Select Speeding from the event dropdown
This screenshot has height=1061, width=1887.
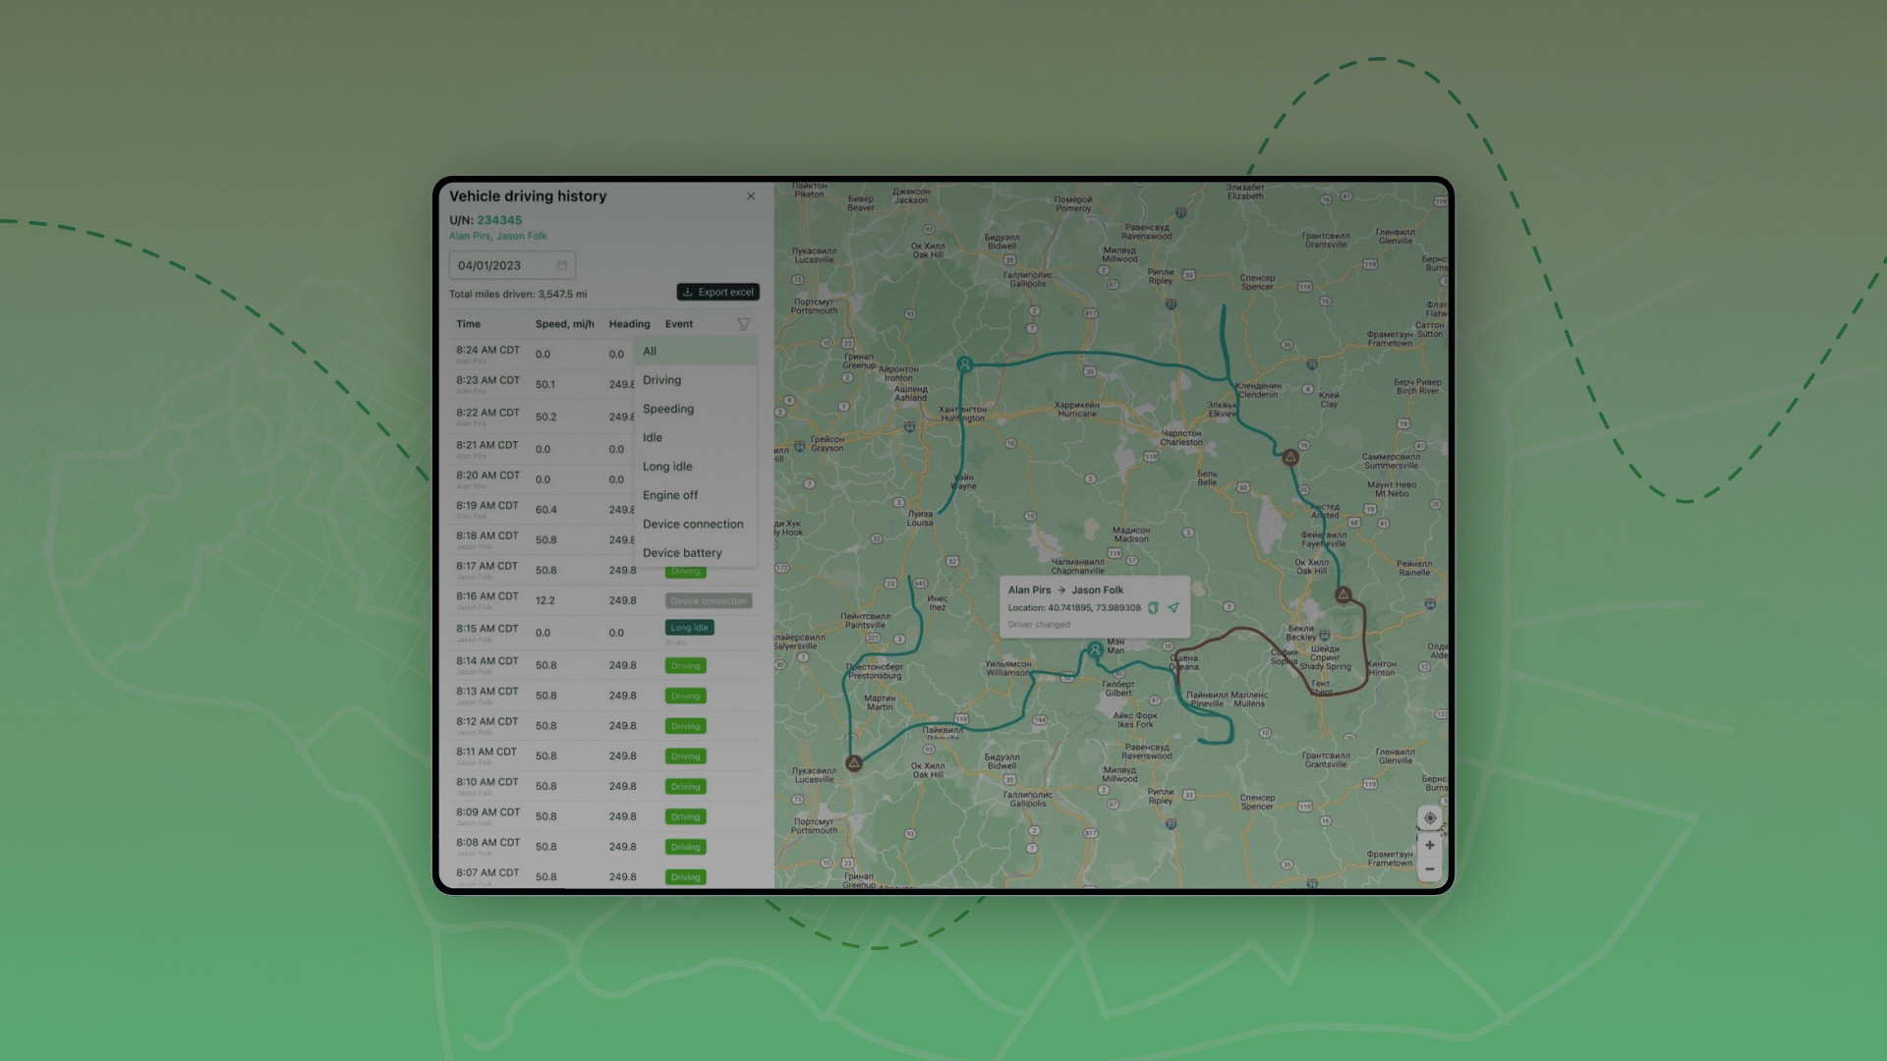[668, 409]
